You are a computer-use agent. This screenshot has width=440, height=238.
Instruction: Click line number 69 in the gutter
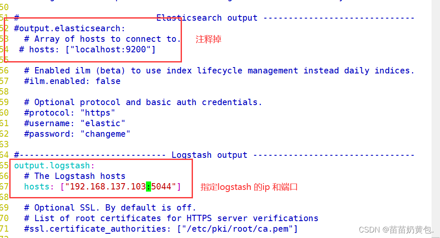click(x=5, y=208)
